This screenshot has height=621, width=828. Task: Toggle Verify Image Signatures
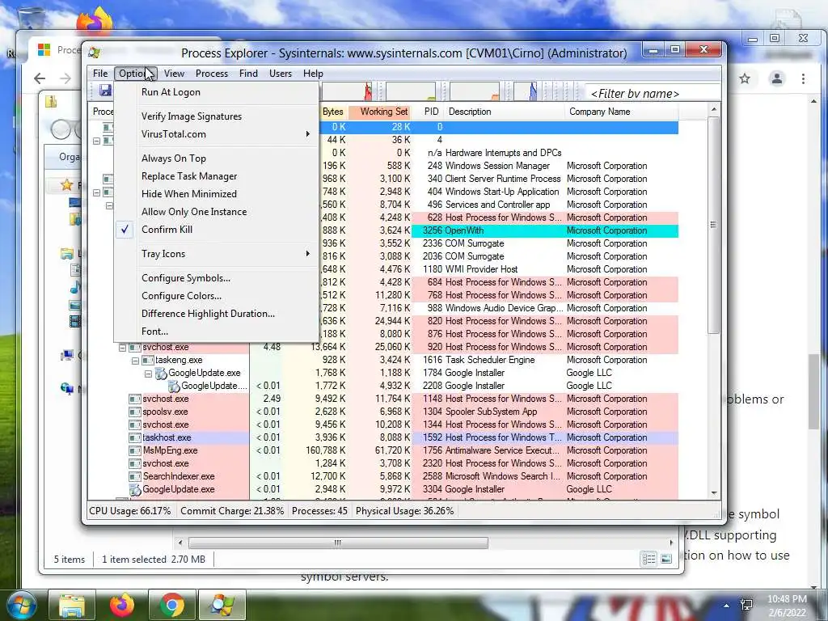[x=217, y=116]
